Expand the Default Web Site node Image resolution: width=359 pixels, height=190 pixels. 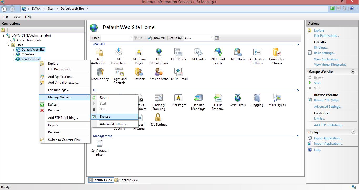(x=14, y=50)
